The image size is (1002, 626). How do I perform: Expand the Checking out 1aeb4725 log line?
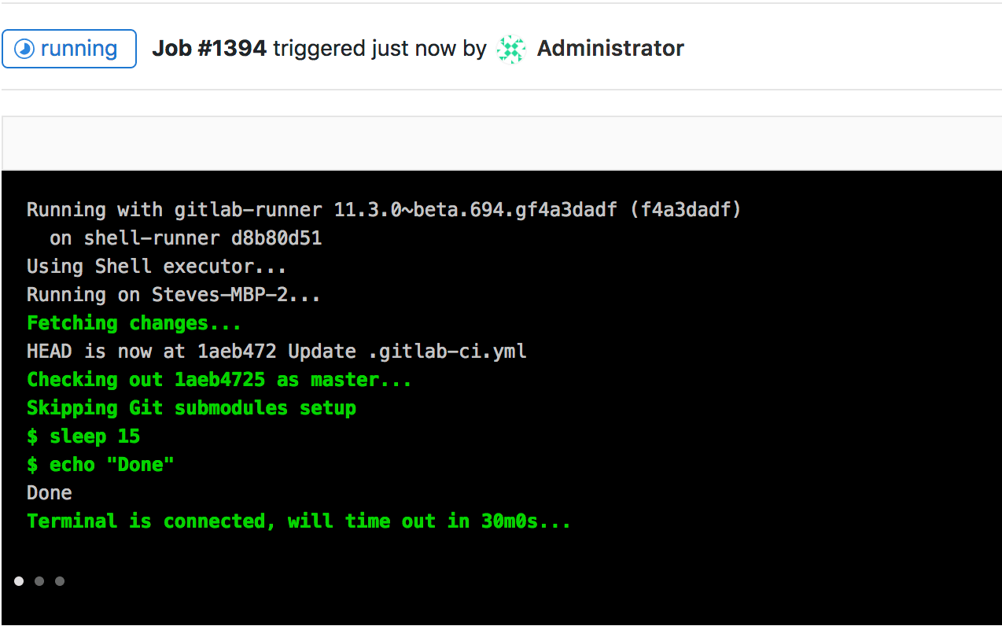click(x=218, y=379)
